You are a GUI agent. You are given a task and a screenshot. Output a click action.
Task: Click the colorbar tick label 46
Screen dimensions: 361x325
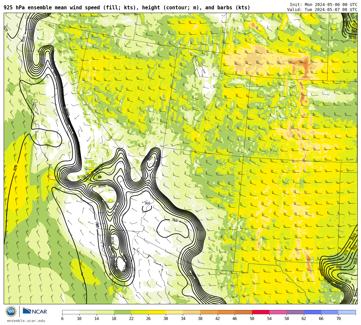pos(235,319)
